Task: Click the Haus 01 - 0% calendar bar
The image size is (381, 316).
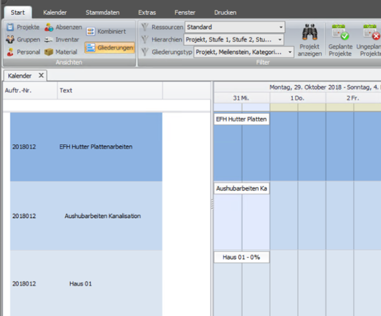Action: click(x=241, y=257)
